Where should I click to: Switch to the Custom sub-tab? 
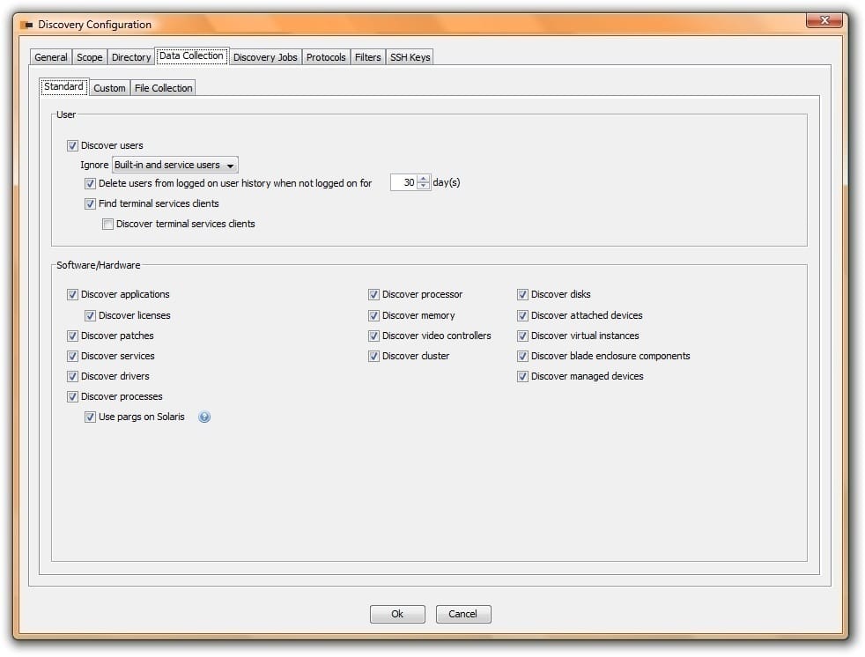pyautogui.click(x=109, y=87)
